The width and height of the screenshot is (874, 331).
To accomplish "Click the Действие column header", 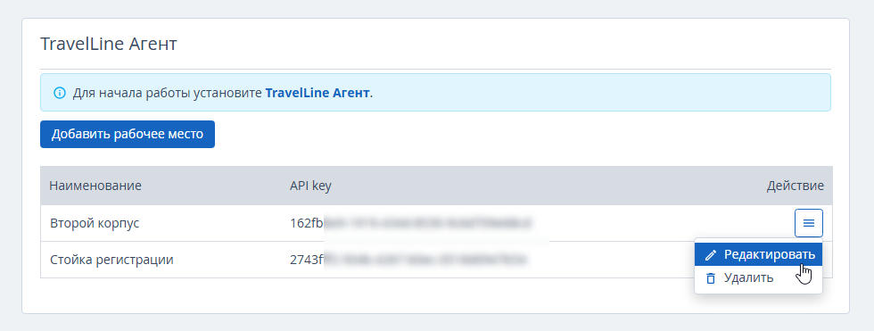I will [796, 186].
